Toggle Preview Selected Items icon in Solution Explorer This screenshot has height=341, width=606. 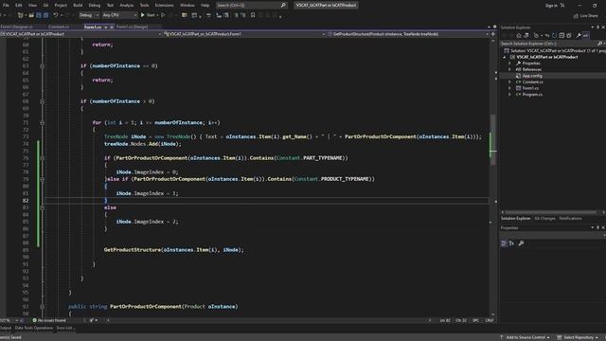tap(586, 36)
